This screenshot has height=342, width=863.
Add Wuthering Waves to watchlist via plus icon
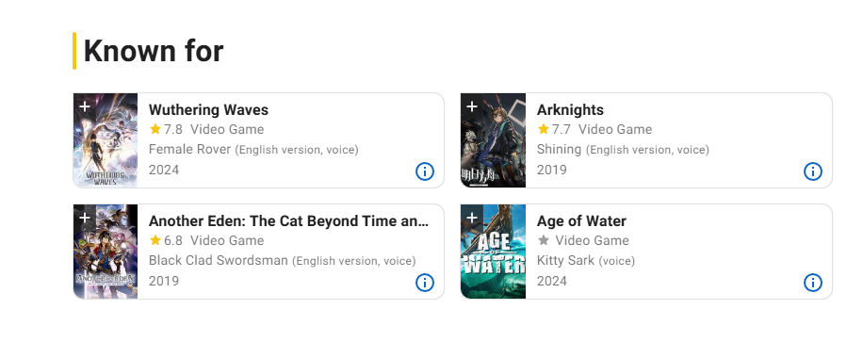point(84,106)
